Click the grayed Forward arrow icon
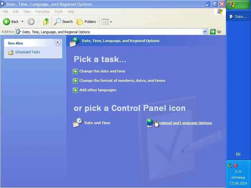Screen dimensions: 251x188 31,22
